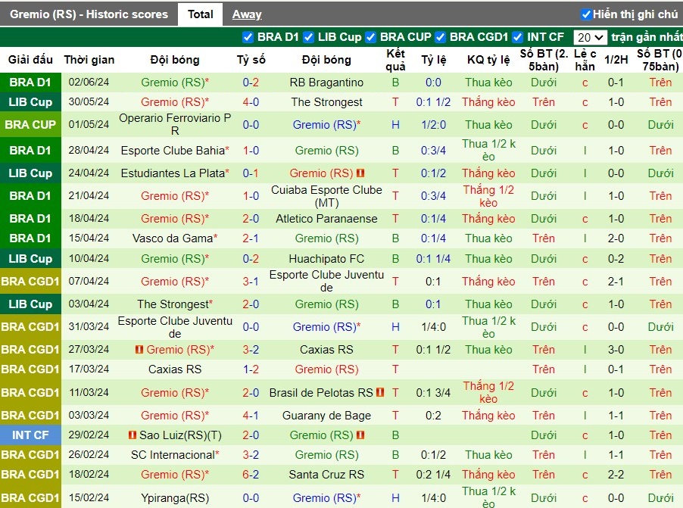Screen dimensions: 683x508
Task: Click red card icon beside Gremio in Estudiantes row
Action: (360, 173)
